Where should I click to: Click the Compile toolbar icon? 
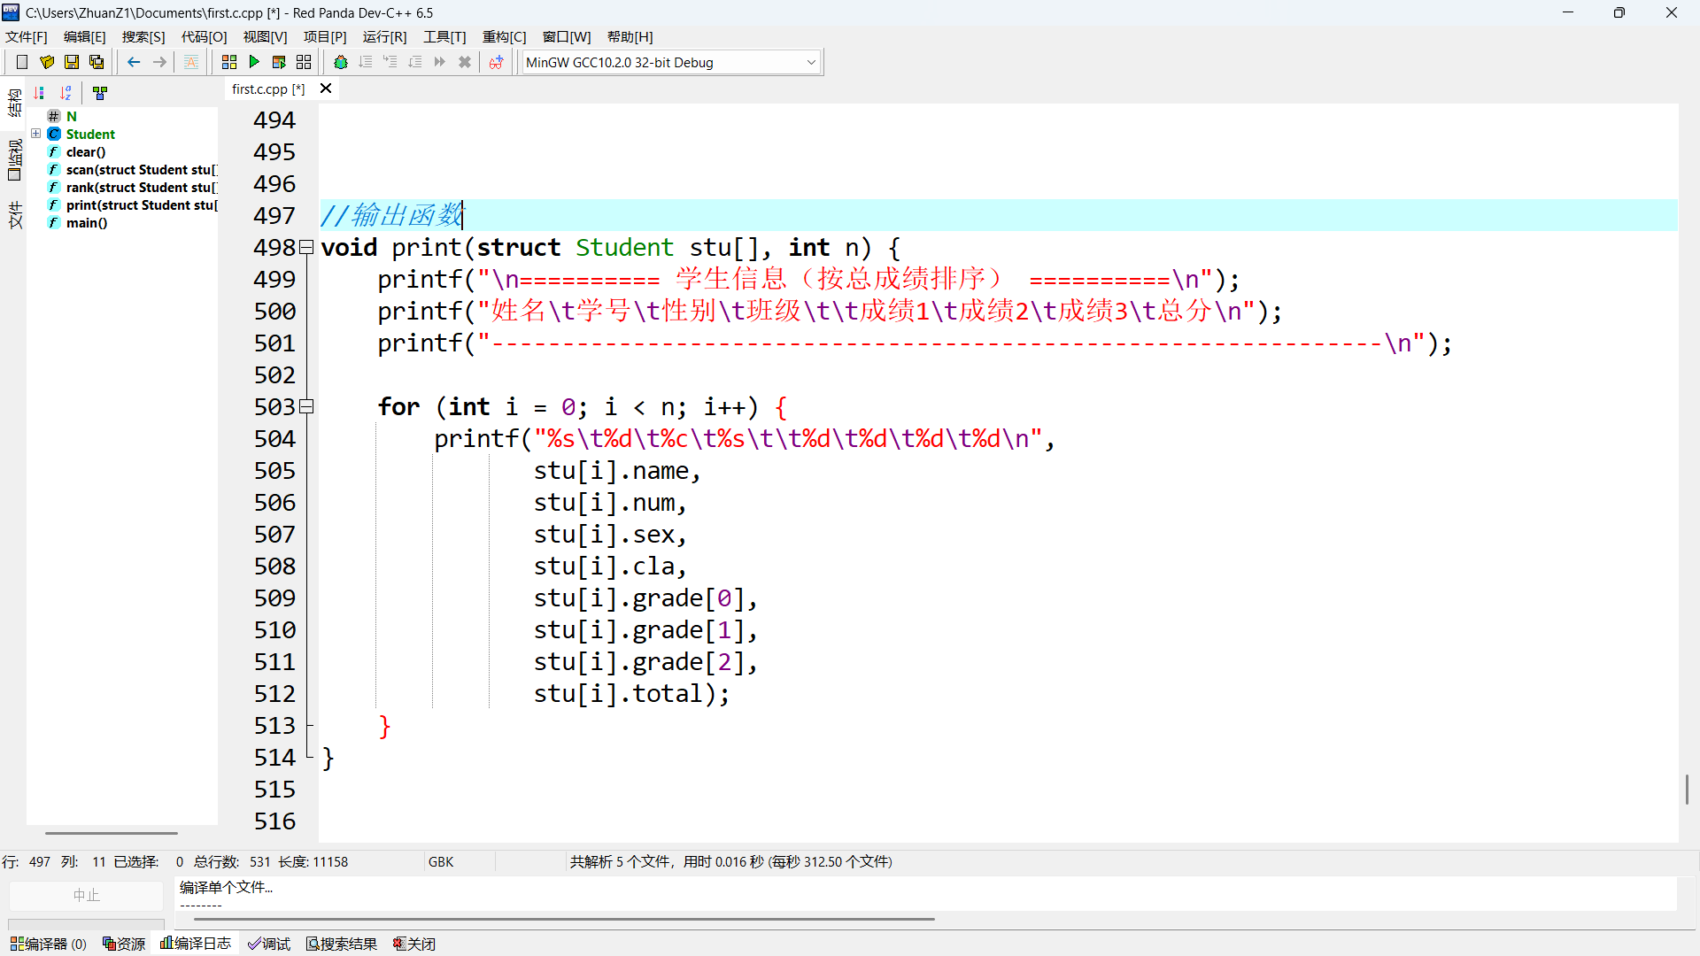[x=229, y=62]
